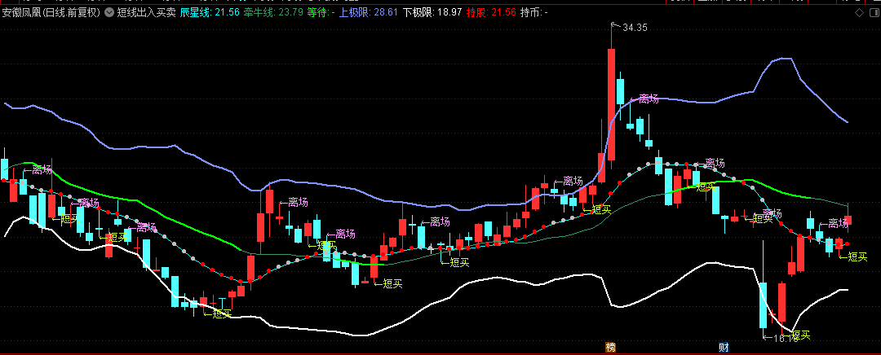Click the stock title 安徽凤凰(日线,前复权)
The width and height of the screenshot is (881, 355).
(51, 12)
